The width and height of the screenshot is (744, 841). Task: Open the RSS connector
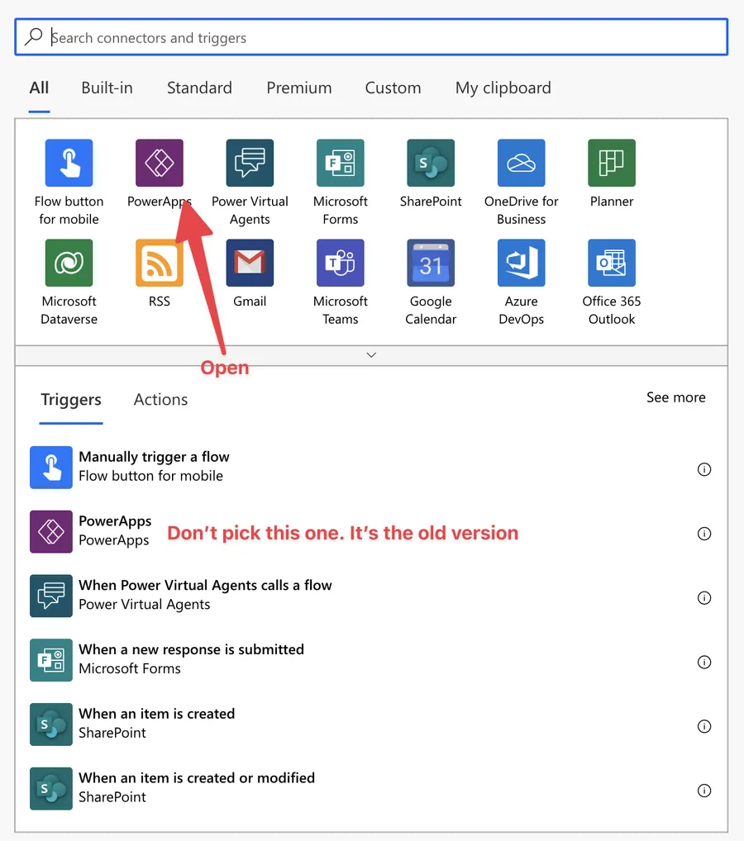click(159, 263)
